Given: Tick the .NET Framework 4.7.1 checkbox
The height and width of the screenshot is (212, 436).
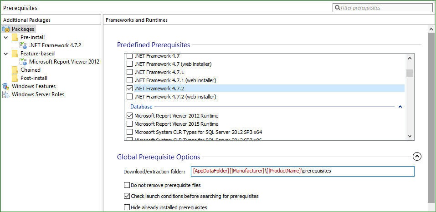Looking at the screenshot, I should [129, 72].
